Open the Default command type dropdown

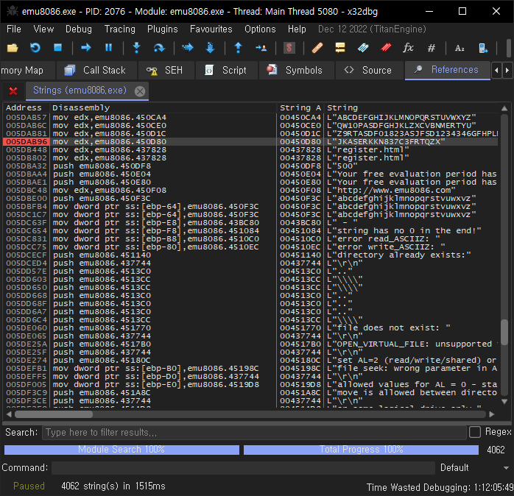click(x=474, y=467)
